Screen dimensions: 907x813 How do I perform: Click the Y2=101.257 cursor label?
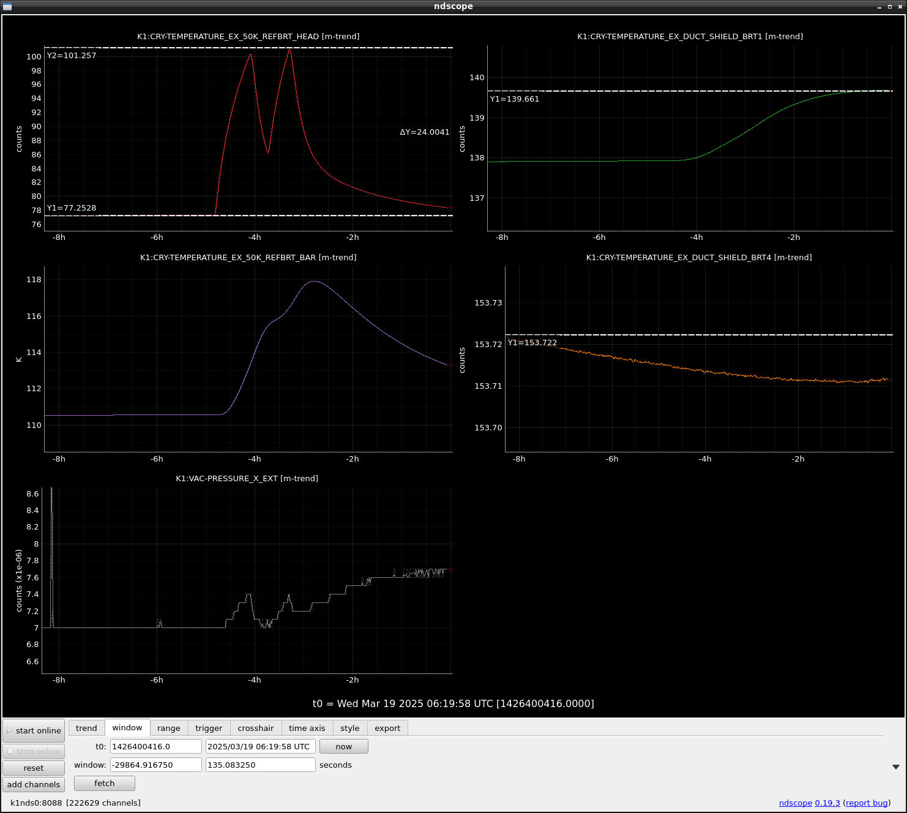(x=72, y=55)
